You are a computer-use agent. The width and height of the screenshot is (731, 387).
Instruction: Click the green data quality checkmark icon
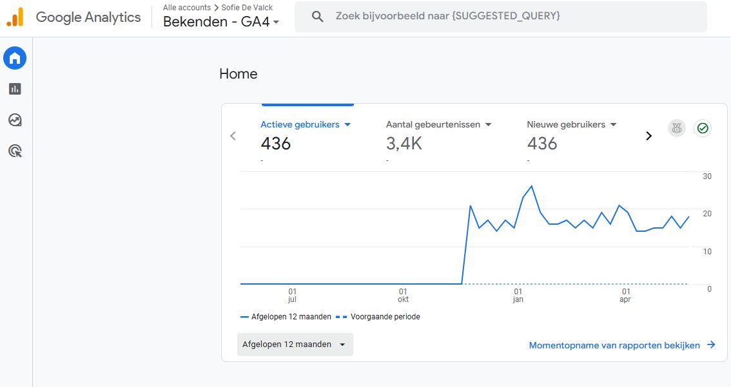(703, 128)
